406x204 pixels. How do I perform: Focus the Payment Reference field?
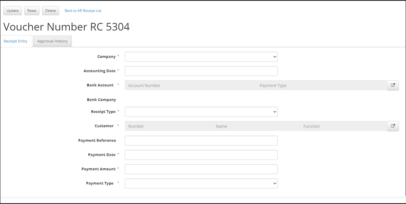coord(201,140)
